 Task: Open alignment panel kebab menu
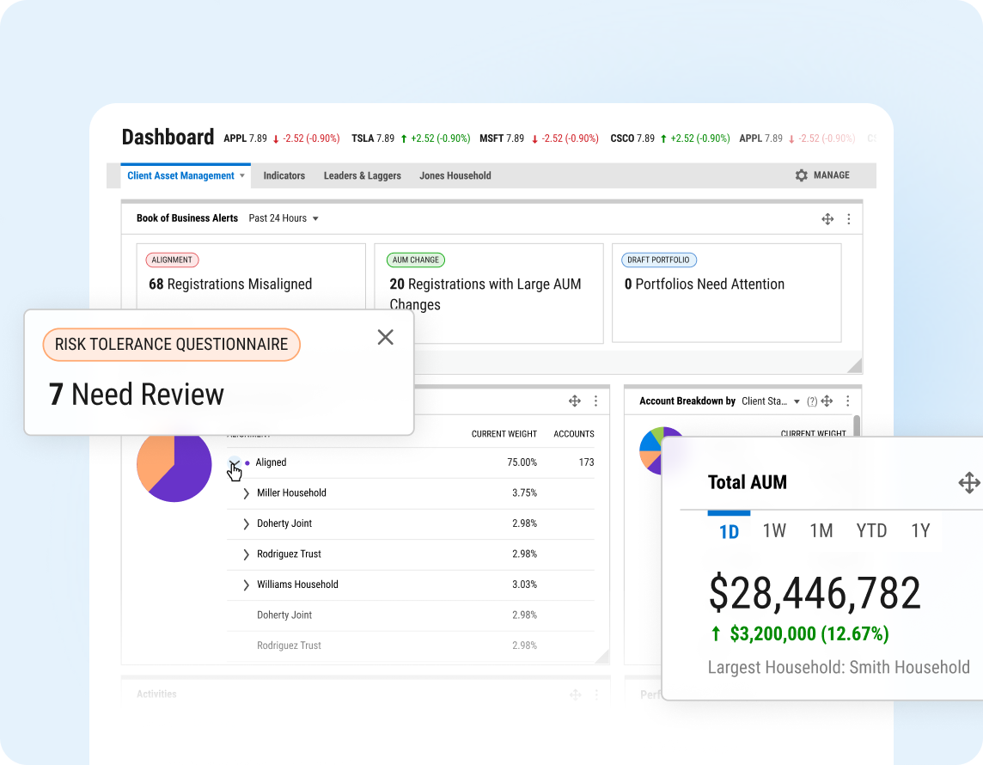click(595, 401)
